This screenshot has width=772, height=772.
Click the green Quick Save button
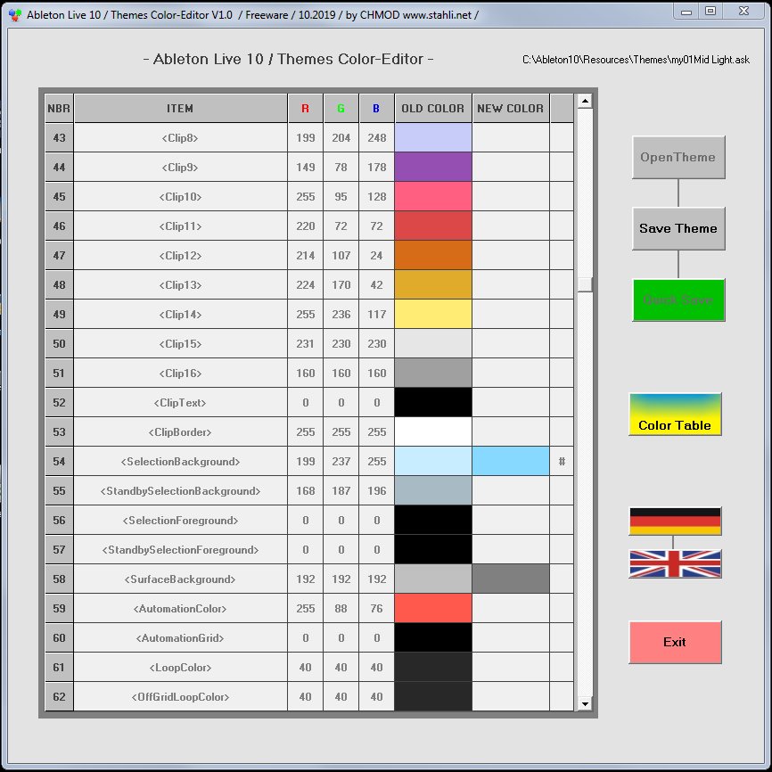(x=678, y=300)
